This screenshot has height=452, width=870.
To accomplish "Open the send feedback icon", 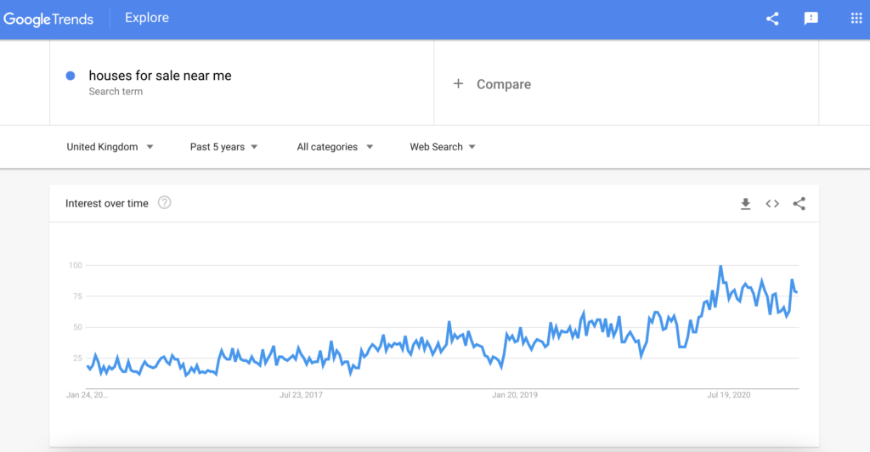I will point(811,19).
